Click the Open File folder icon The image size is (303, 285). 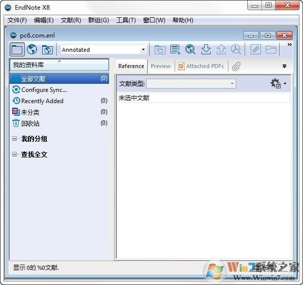pos(271,50)
